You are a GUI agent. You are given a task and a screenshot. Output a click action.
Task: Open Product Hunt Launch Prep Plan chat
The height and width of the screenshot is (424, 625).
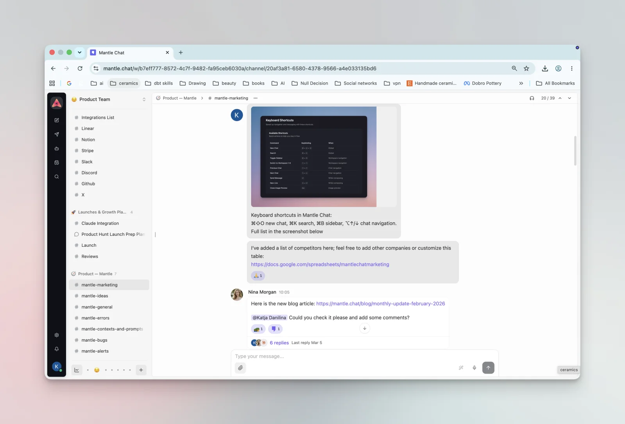pyautogui.click(x=109, y=234)
